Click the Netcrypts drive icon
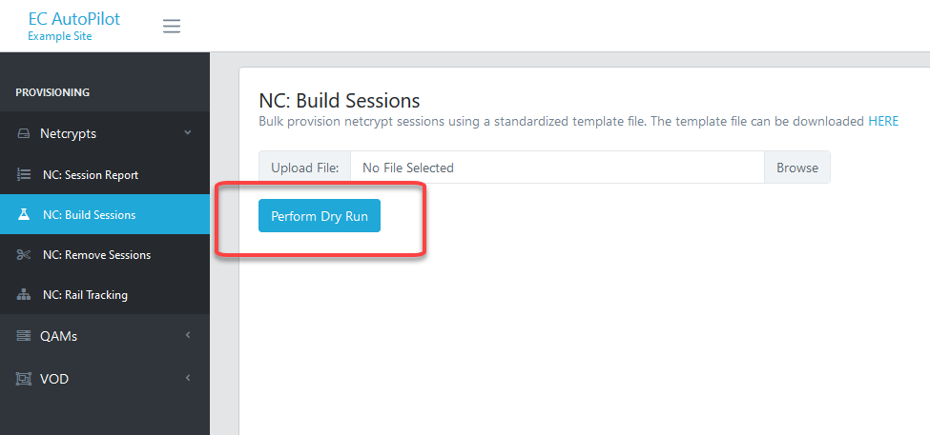This screenshot has width=930, height=435. point(23,134)
